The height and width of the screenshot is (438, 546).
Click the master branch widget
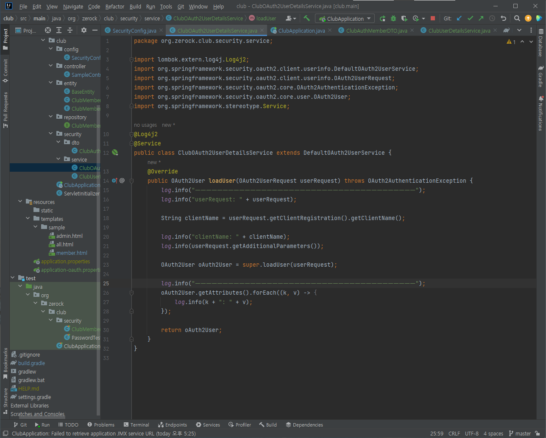[x=520, y=433]
